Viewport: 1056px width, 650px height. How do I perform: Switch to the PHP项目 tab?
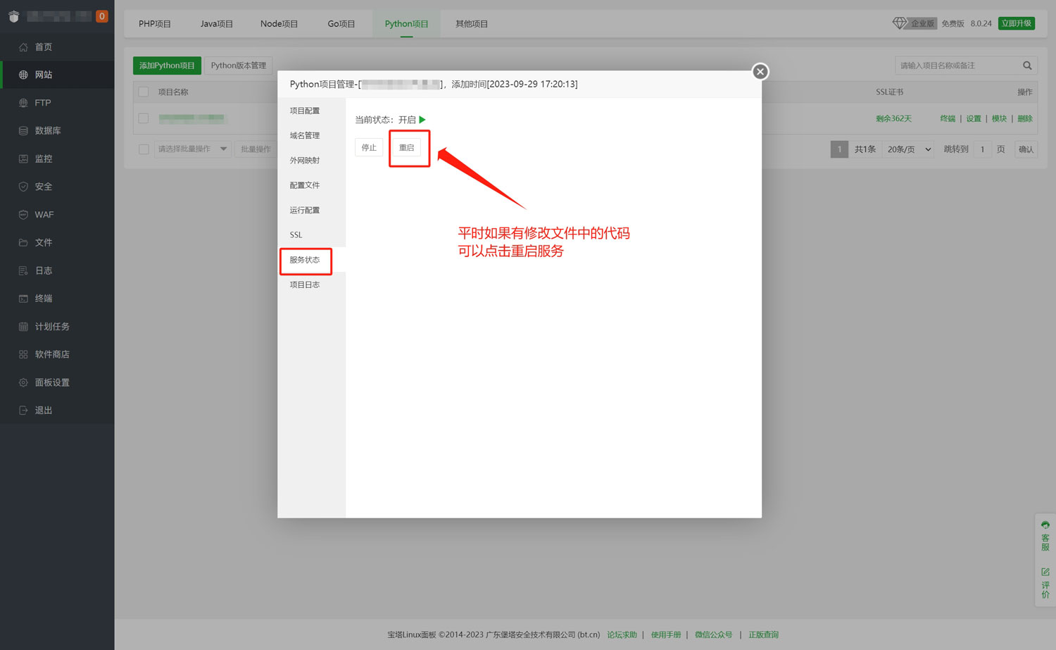tap(155, 23)
